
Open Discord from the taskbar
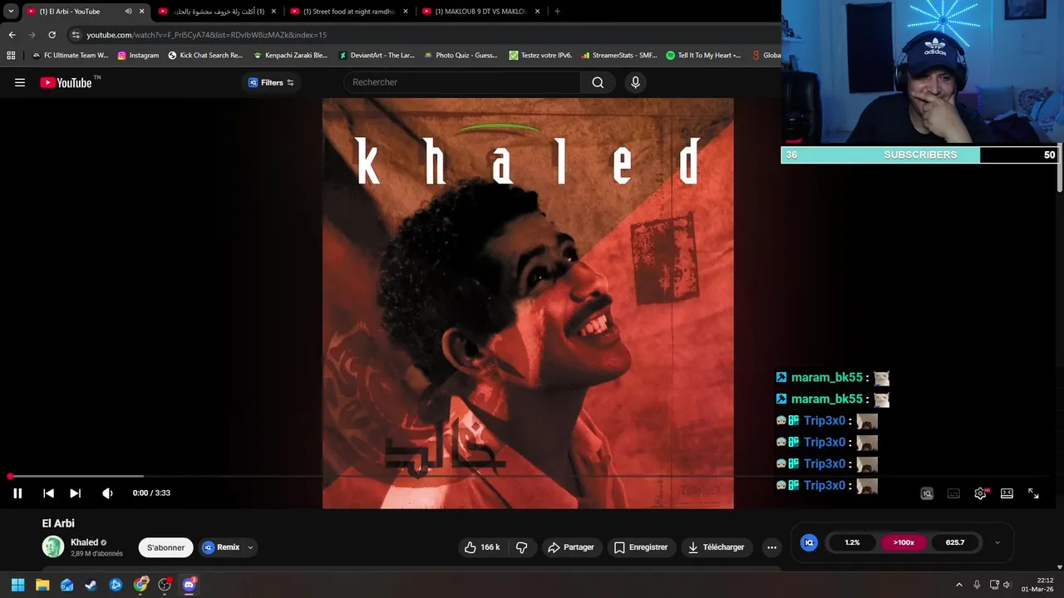tap(189, 585)
